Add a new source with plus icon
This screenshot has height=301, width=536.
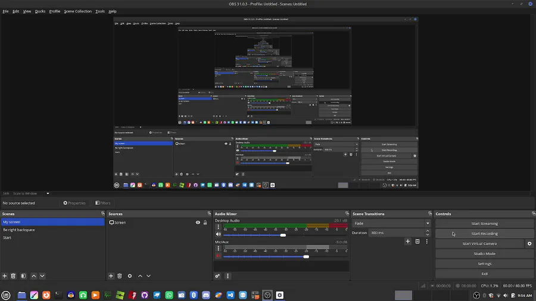pos(111,276)
